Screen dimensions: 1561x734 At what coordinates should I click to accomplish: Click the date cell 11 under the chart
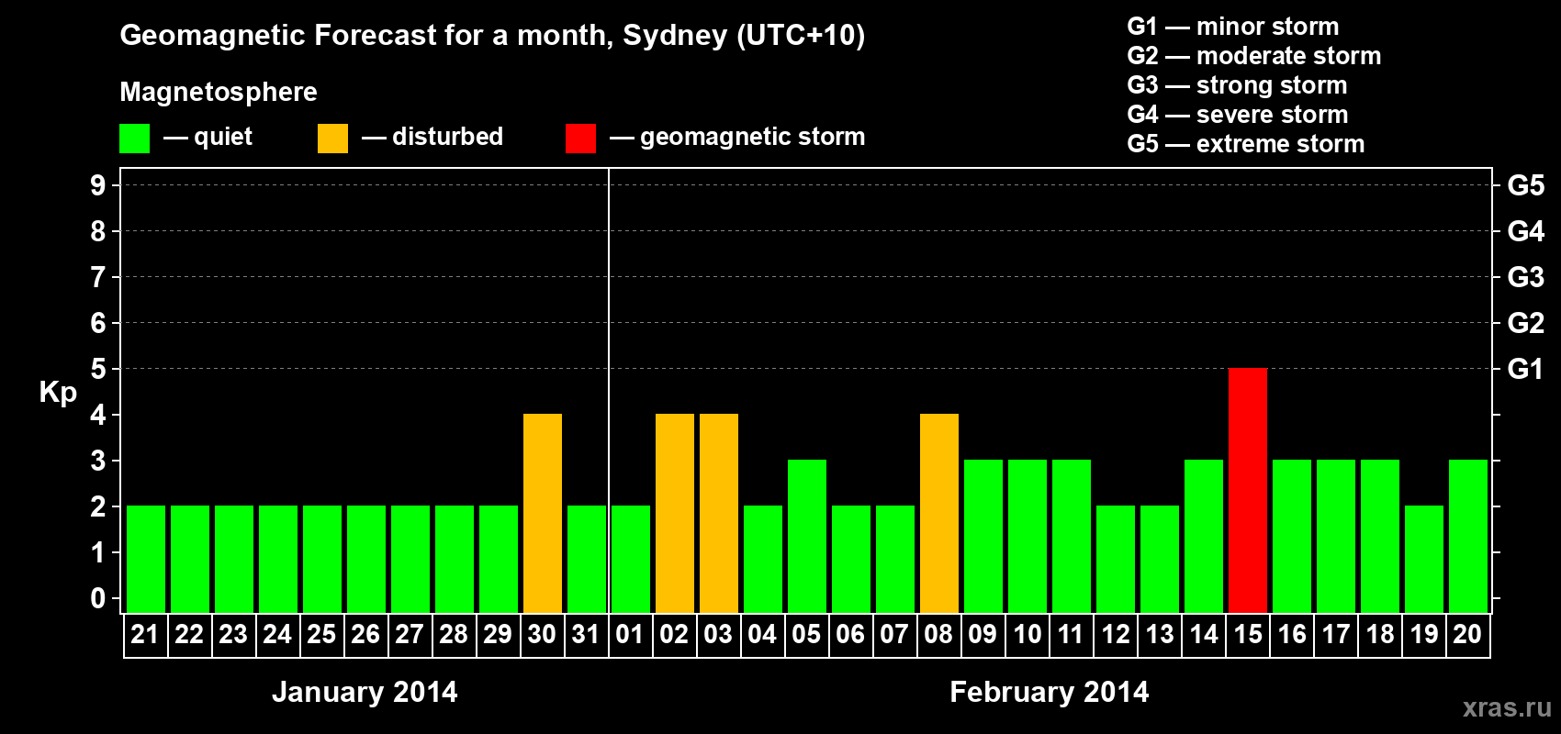(1072, 635)
